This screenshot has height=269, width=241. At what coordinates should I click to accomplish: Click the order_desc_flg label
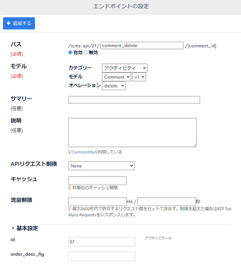click(x=27, y=254)
